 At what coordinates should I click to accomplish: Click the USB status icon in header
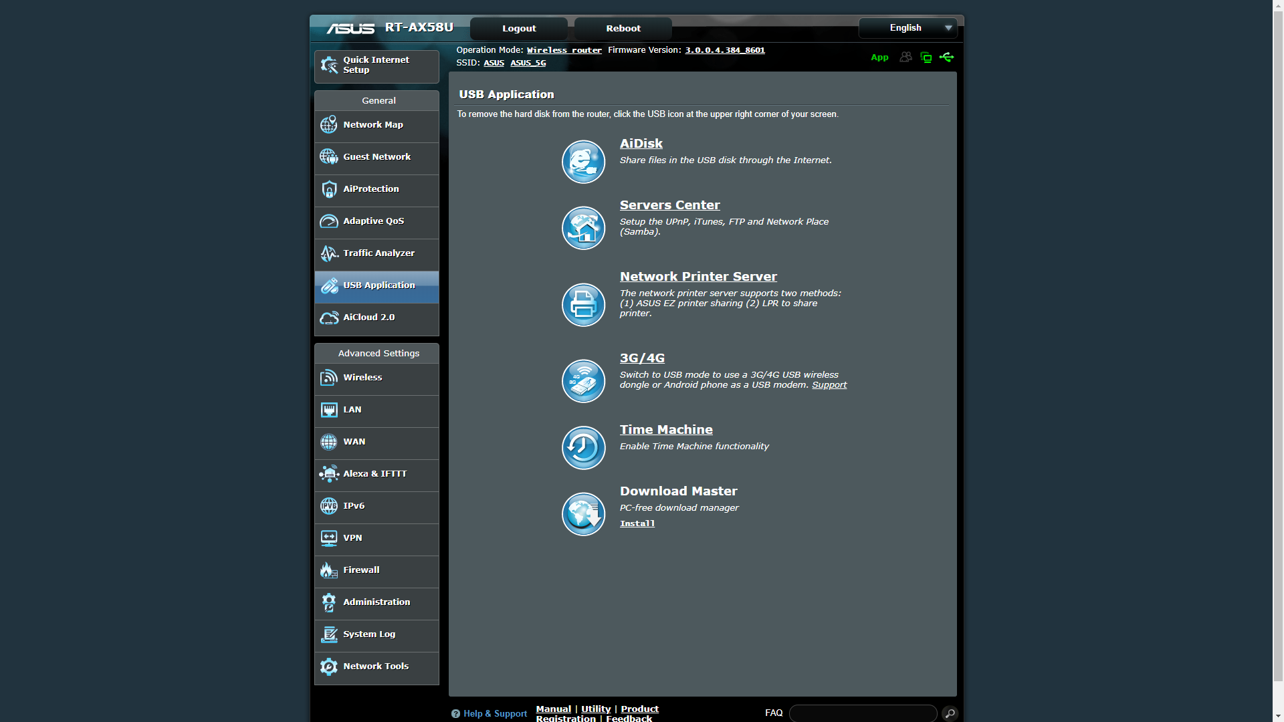(946, 57)
